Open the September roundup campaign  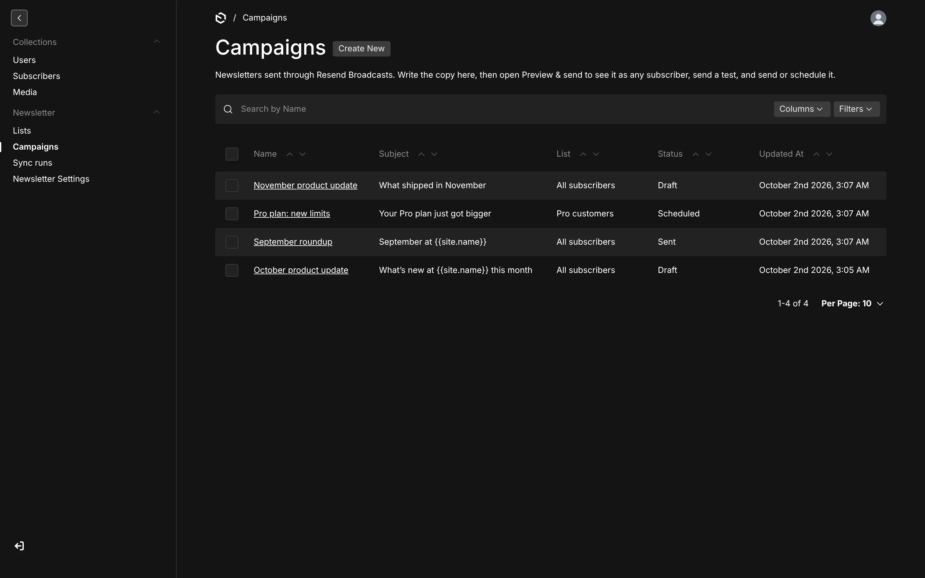[x=293, y=242]
